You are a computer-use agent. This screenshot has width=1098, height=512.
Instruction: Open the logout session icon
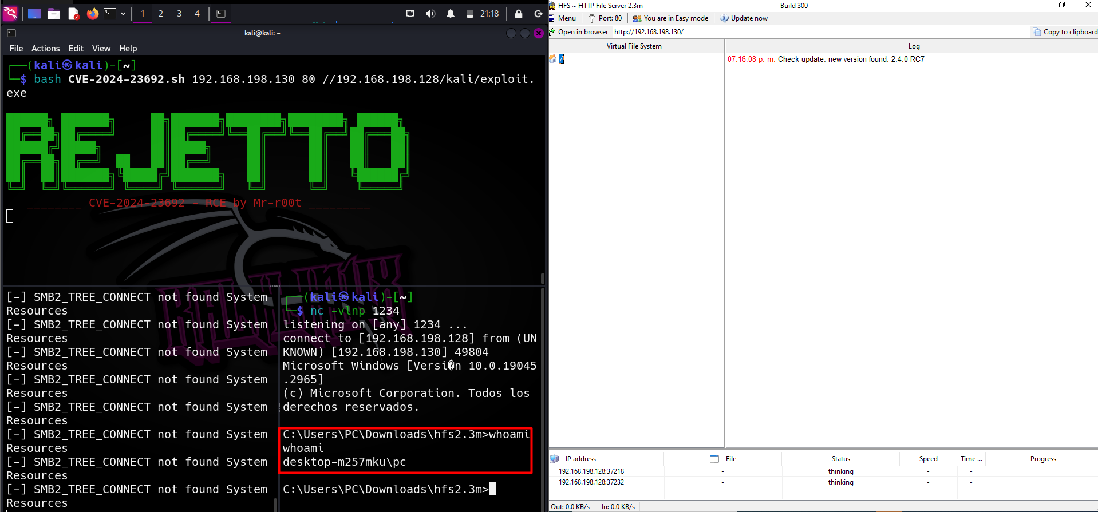point(538,14)
